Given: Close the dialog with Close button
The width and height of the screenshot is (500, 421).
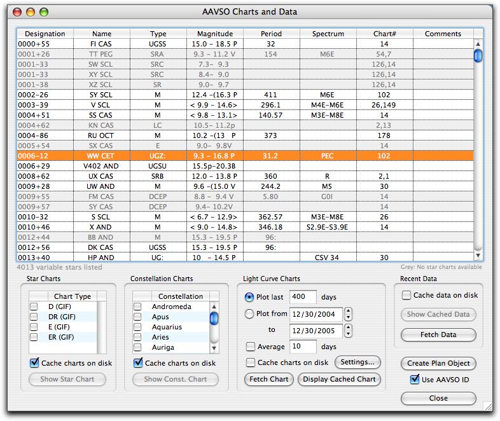Looking at the screenshot, I should [x=438, y=398].
